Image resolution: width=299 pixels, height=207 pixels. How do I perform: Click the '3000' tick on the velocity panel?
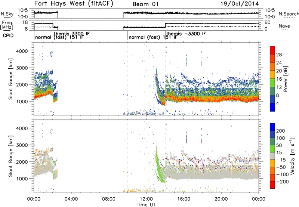23,145
